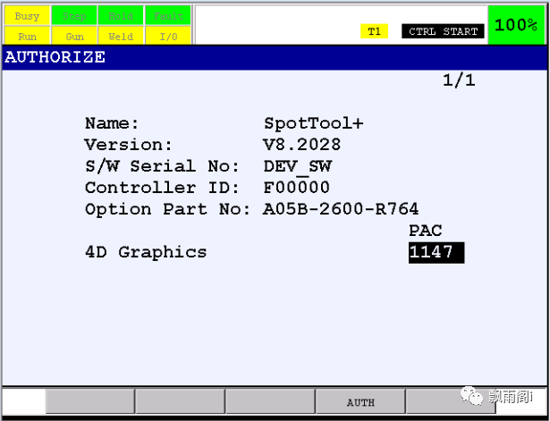The width and height of the screenshot is (550, 421).
Task: Click the PAC column header
Action: click(425, 231)
